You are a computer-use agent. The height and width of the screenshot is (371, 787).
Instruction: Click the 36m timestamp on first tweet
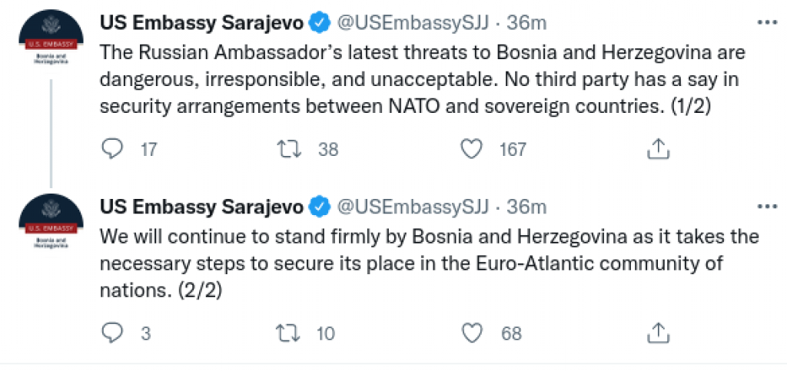[x=526, y=24]
